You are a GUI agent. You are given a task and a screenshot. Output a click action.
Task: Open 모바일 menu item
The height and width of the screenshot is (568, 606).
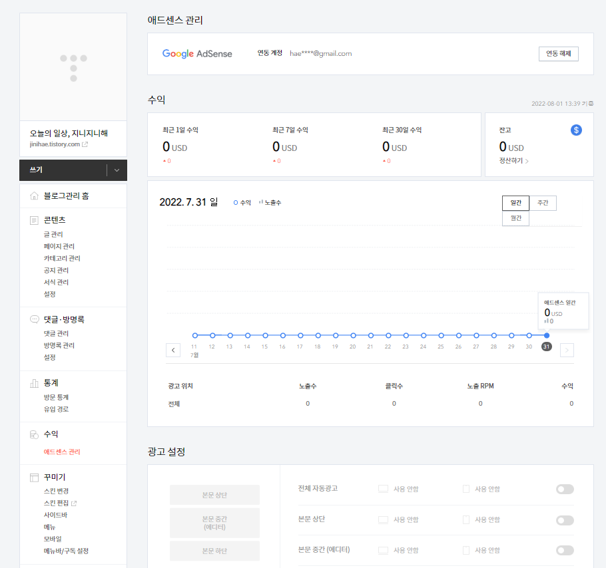tap(53, 539)
